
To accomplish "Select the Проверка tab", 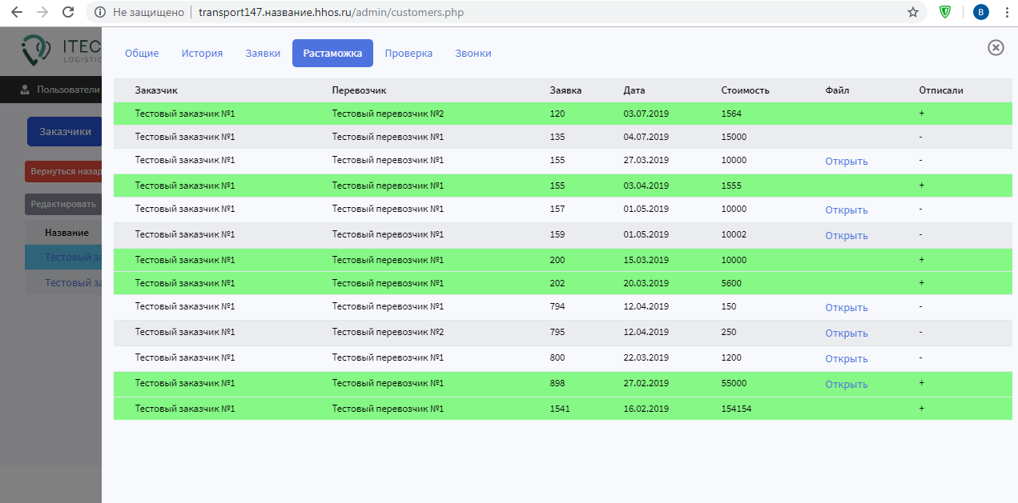I will [x=408, y=54].
